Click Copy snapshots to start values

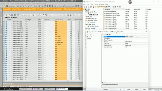[57, 15]
